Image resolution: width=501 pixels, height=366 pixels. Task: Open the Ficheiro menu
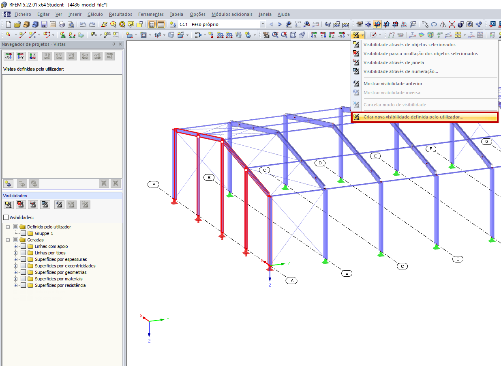tap(23, 14)
